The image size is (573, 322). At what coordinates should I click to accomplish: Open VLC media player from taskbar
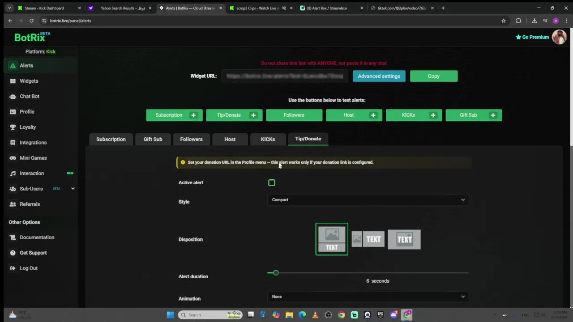click(315, 315)
